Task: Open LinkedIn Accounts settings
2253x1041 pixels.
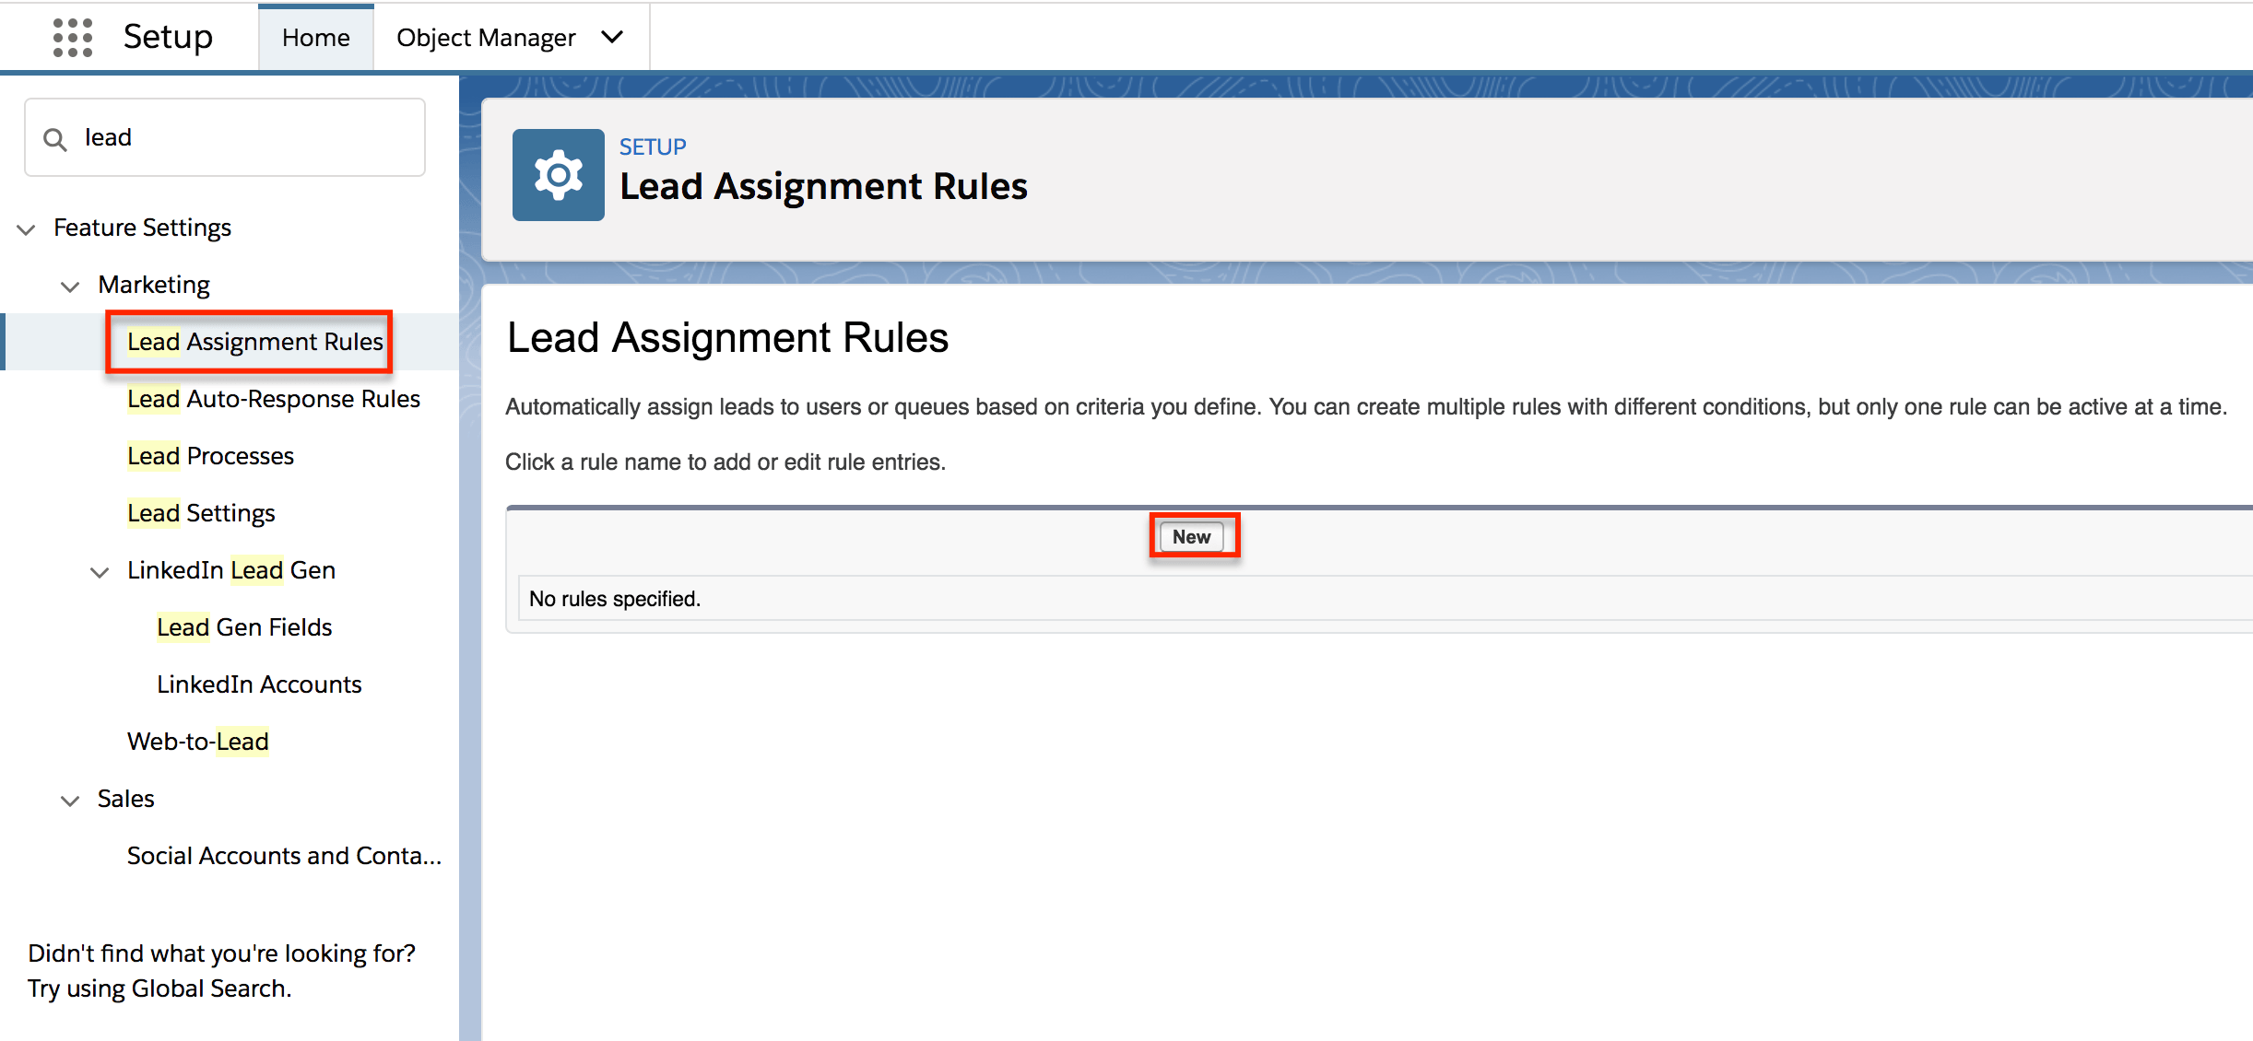Action: 259,684
